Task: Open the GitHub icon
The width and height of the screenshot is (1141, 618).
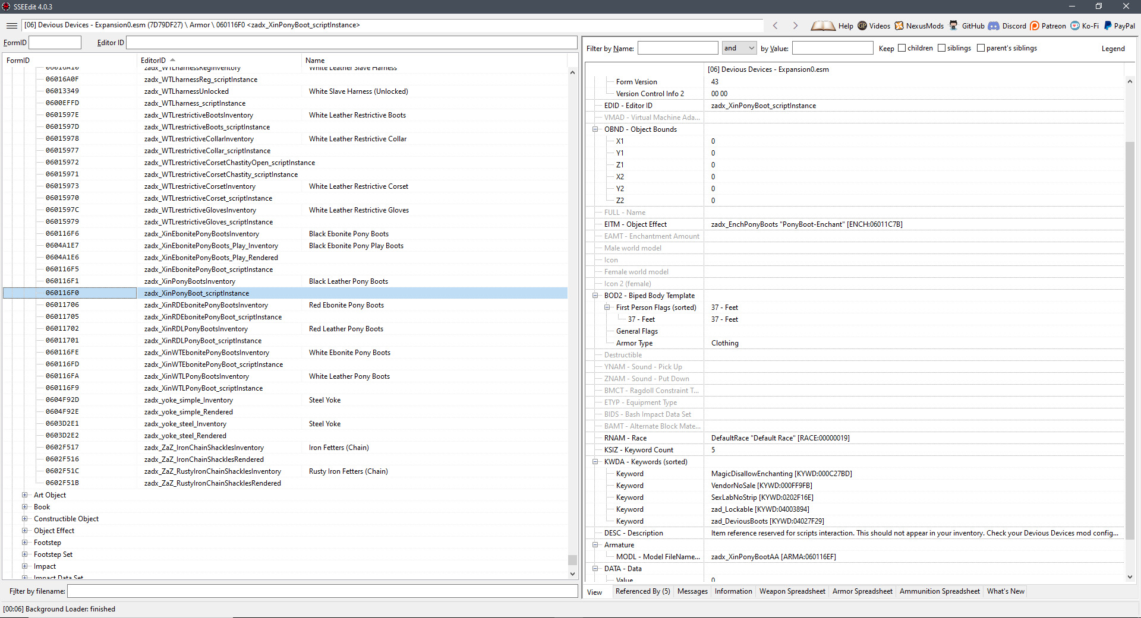Action: (x=954, y=26)
